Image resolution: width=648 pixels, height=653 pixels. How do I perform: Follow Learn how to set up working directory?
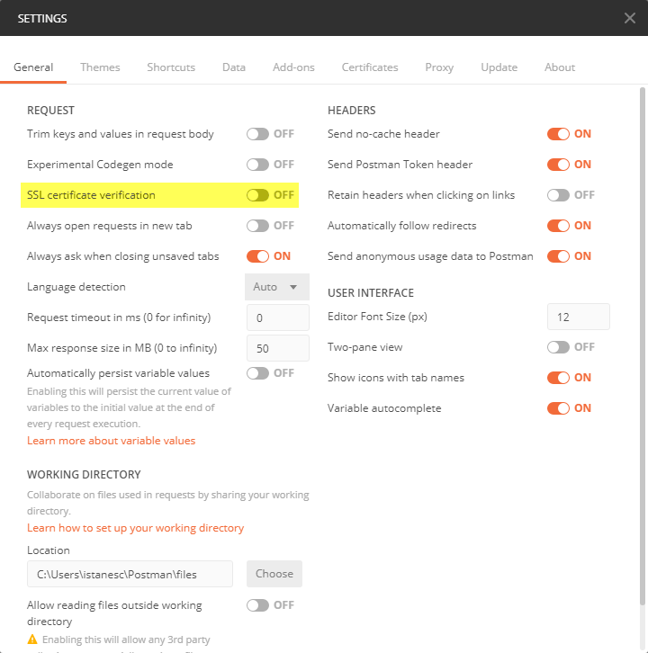tap(135, 528)
